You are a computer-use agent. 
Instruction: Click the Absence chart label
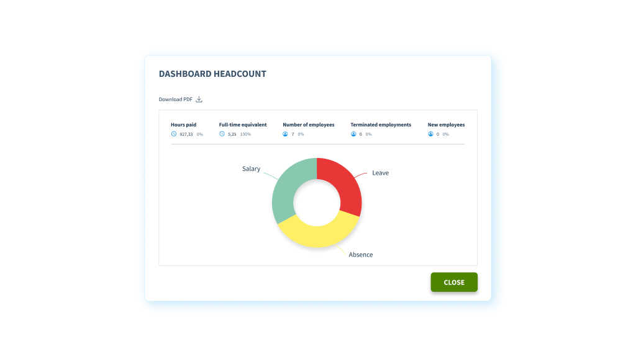click(361, 255)
